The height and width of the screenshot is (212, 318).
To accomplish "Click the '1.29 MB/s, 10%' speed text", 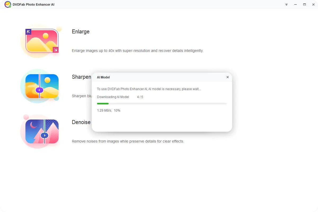I will [109, 110].
